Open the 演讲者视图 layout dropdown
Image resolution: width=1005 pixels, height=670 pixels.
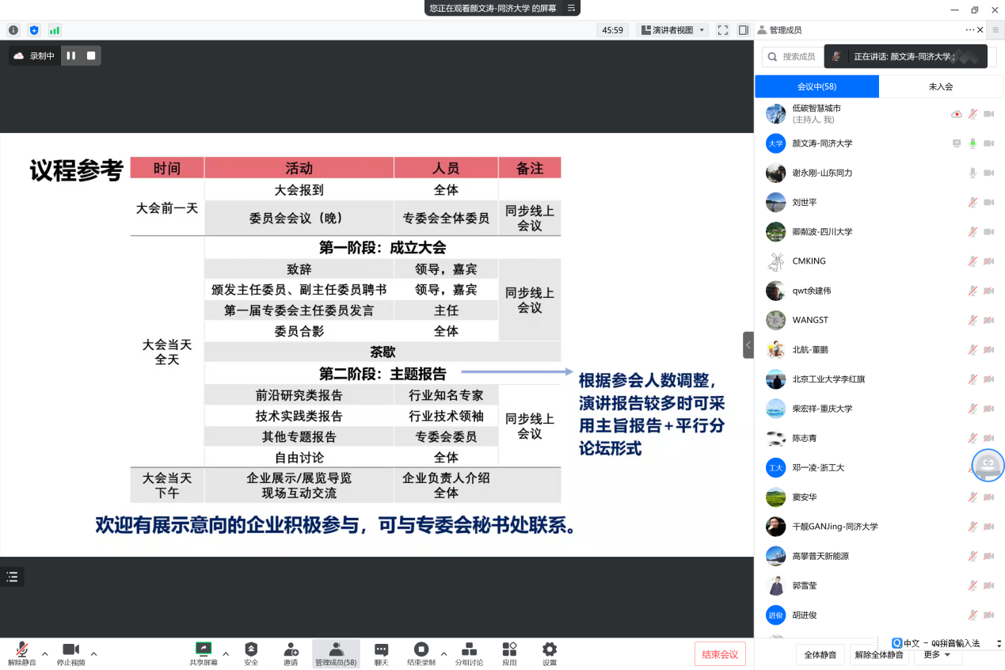tap(669, 29)
